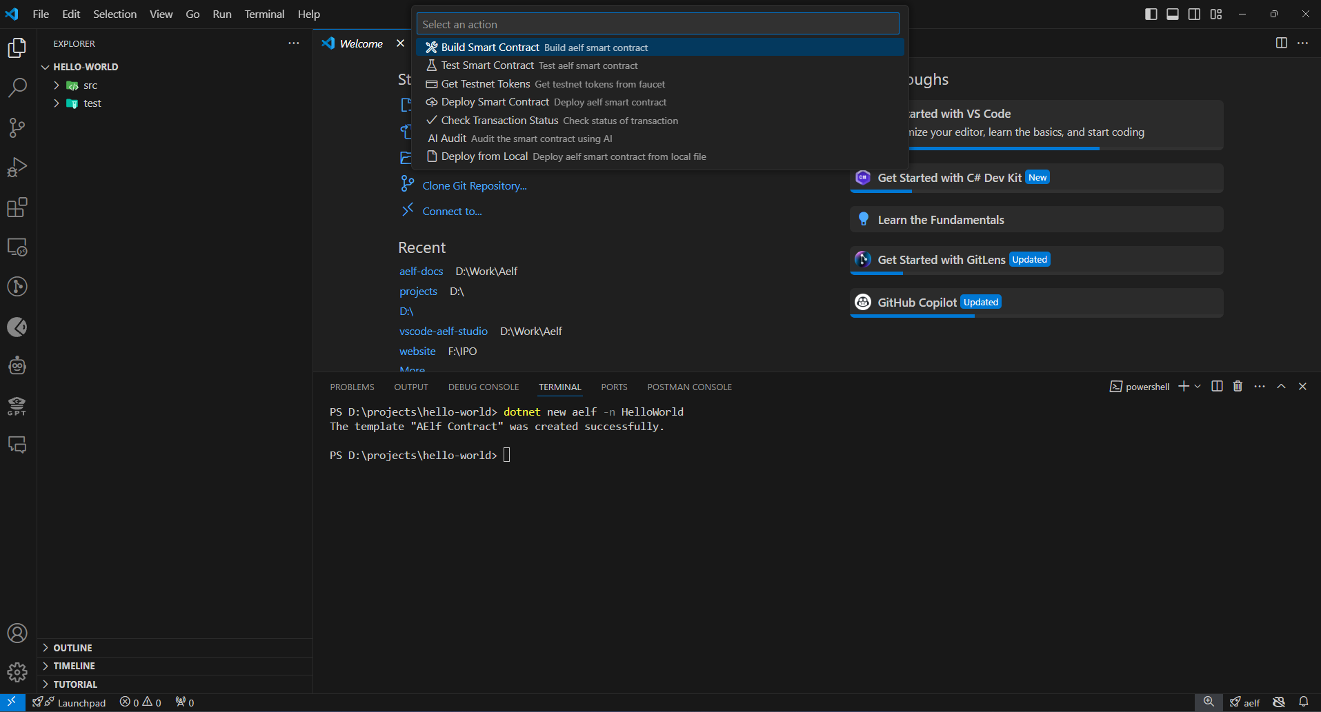Toggle the primary side bar visibility
Viewport: 1321px width, 712px height.
(1151, 14)
